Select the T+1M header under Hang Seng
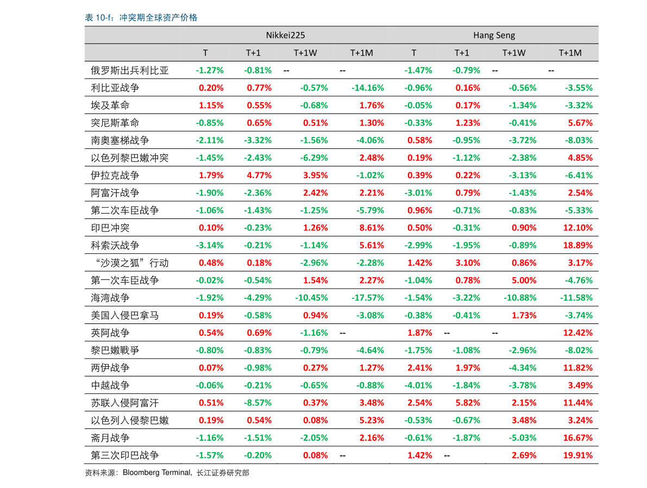The height and width of the screenshot is (488, 647). 570,53
